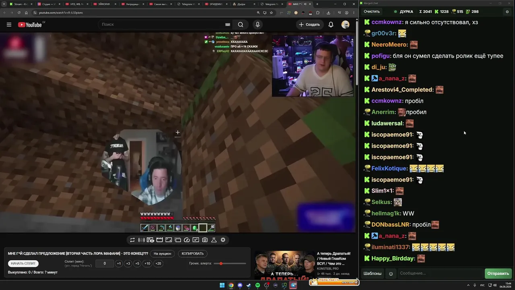Show hidden system tray icons
Screen dimensions: 515x290
[x=469, y=286]
